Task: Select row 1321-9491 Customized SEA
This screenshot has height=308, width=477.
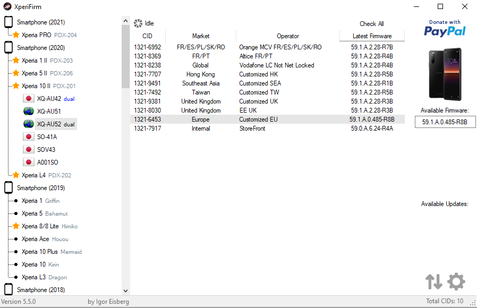Action: [x=268, y=83]
